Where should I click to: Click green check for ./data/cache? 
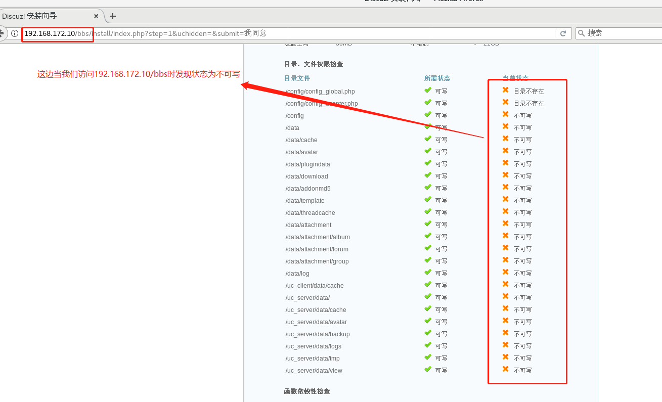tap(428, 139)
